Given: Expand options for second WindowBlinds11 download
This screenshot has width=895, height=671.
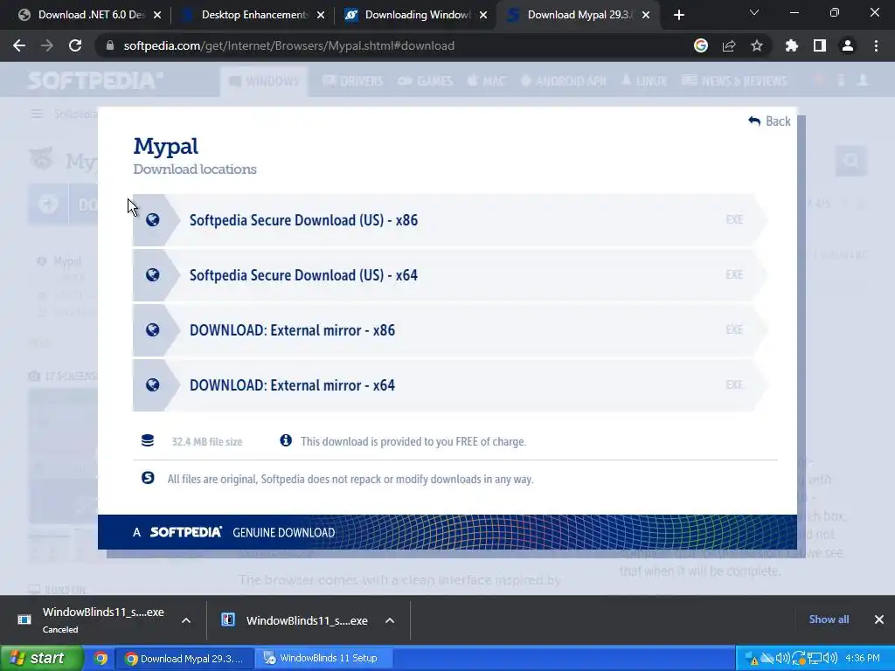Looking at the screenshot, I should [390, 620].
